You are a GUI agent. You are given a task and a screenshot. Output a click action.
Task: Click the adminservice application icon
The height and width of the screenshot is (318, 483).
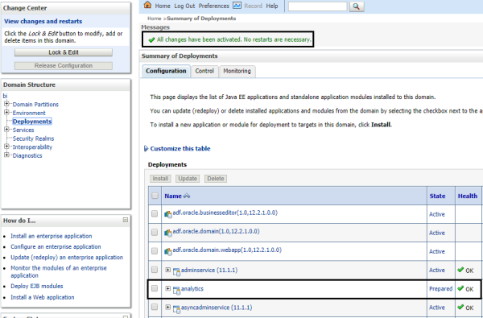(176, 271)
